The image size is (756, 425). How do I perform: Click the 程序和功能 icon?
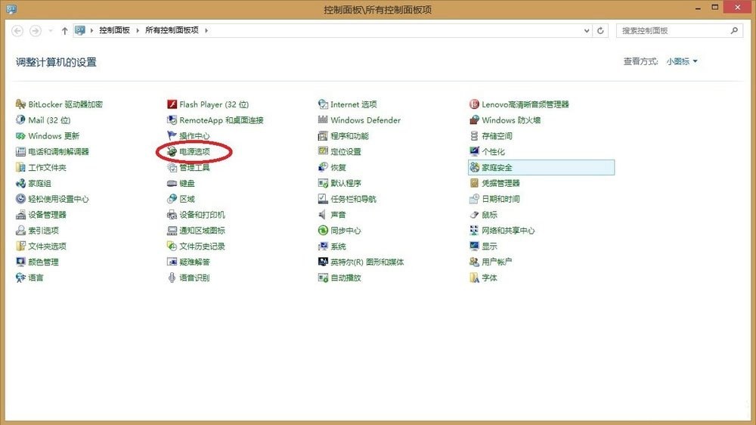point(323,135)
